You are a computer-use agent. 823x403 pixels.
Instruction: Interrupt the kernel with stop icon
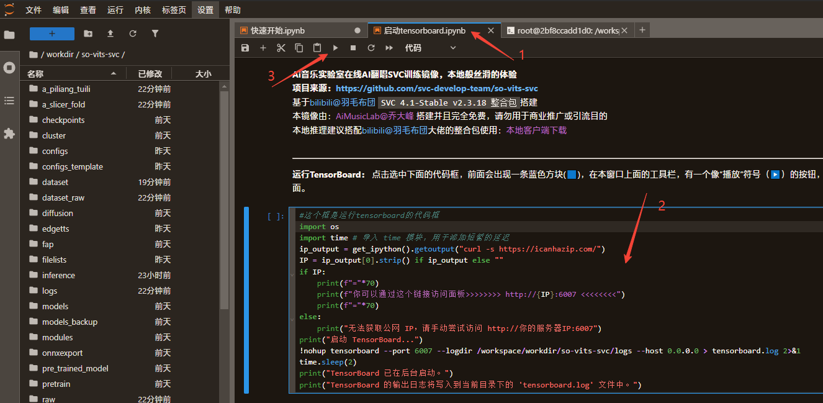(x=353, y=48)
